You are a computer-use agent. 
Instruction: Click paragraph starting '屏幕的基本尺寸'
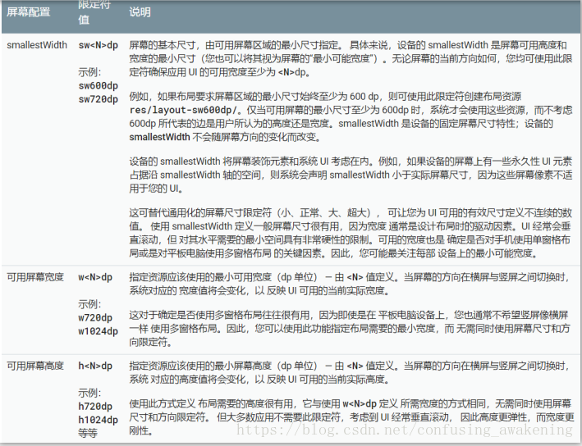[x=351, y=58]
